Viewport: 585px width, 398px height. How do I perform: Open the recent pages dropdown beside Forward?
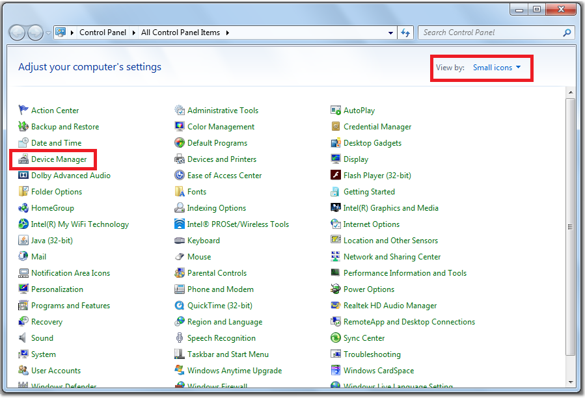pos(48,33)
